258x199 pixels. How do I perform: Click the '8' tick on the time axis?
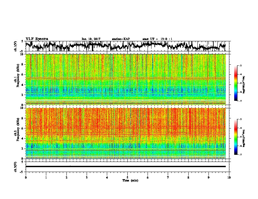click(188, 178)
